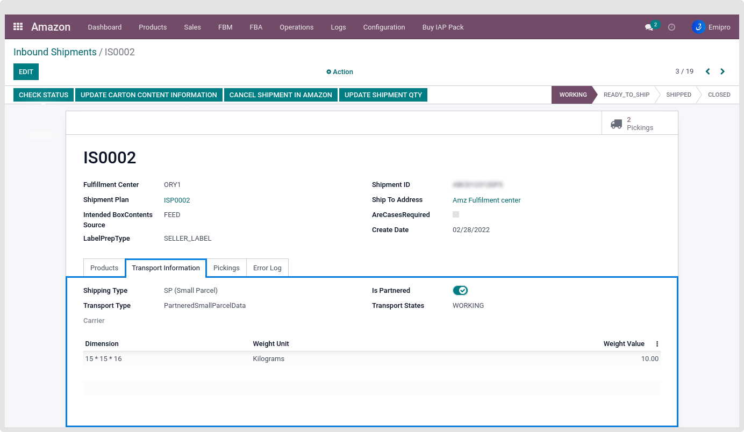Image resolution: width=744 pixels, height=432 pixels.
Task: Click the Emipro user avatar
Action: 698,27
